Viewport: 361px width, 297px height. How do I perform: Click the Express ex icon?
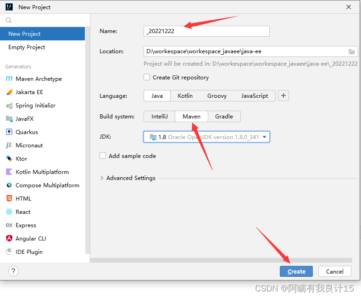tap(9, 225)
